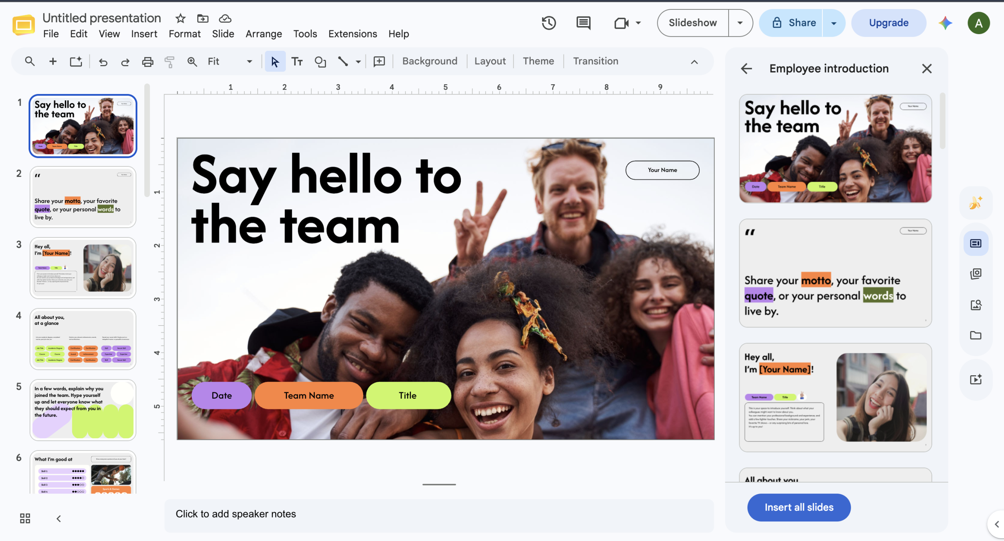Open Share options dropdown arrow

coord(834,23)
